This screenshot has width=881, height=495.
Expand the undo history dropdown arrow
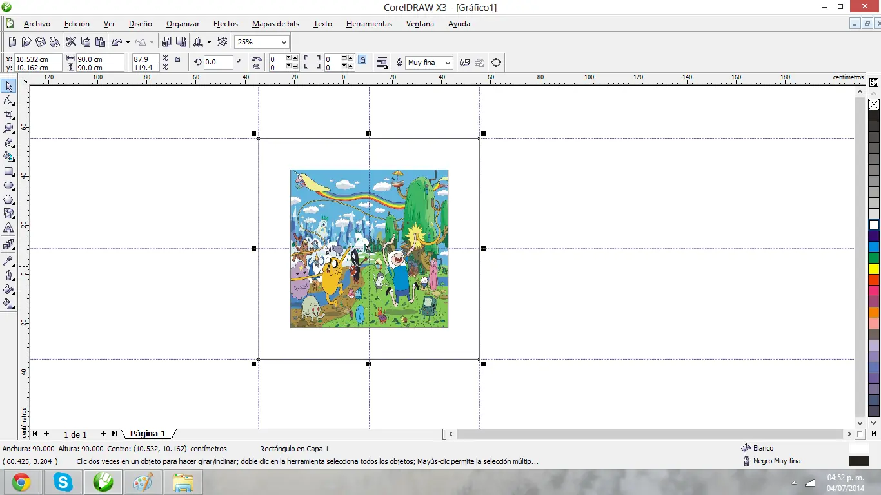(x=128, y=43)
